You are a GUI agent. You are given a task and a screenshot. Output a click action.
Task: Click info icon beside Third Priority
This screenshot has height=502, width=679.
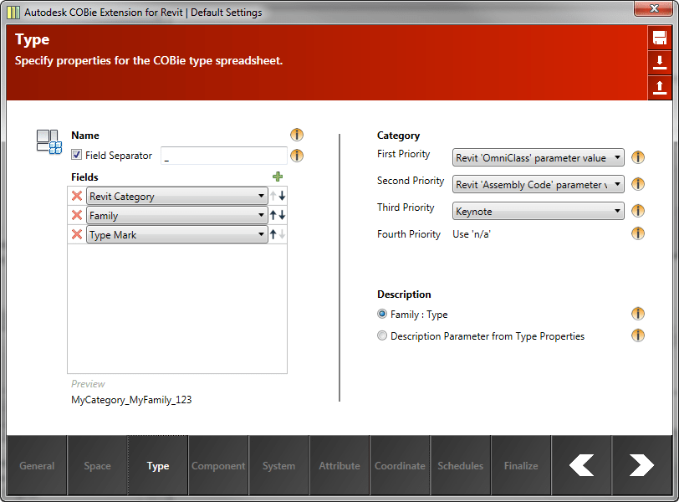(x=638, y=211)
